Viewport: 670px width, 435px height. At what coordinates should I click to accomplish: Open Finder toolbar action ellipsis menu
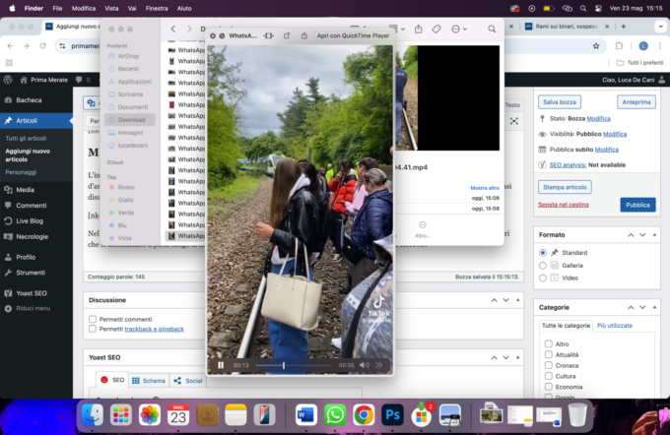pos(459,29)
